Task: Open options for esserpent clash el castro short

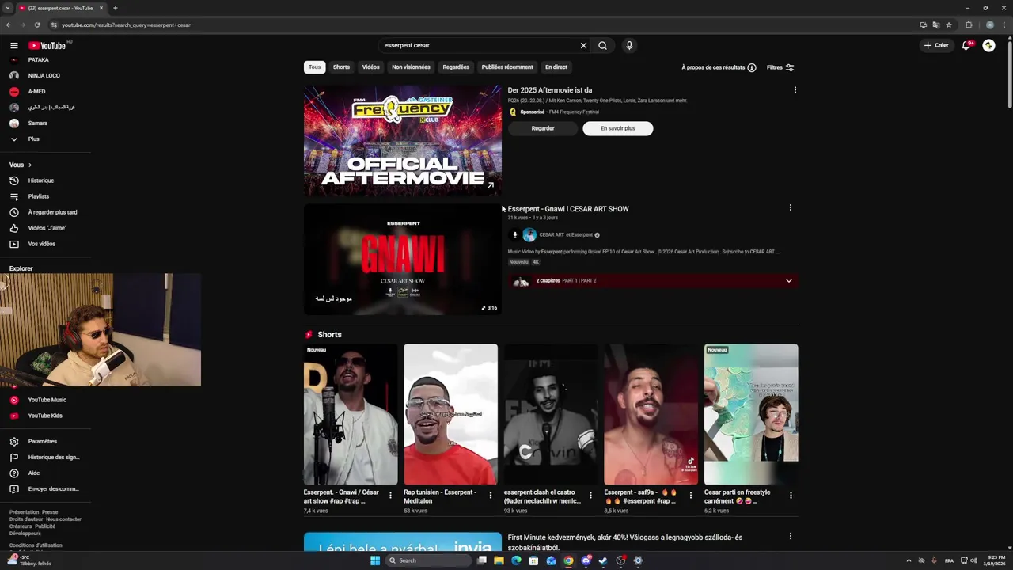Action: 590,496
